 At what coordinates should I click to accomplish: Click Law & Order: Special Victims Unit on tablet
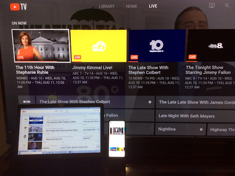click(x=74, y=147)
